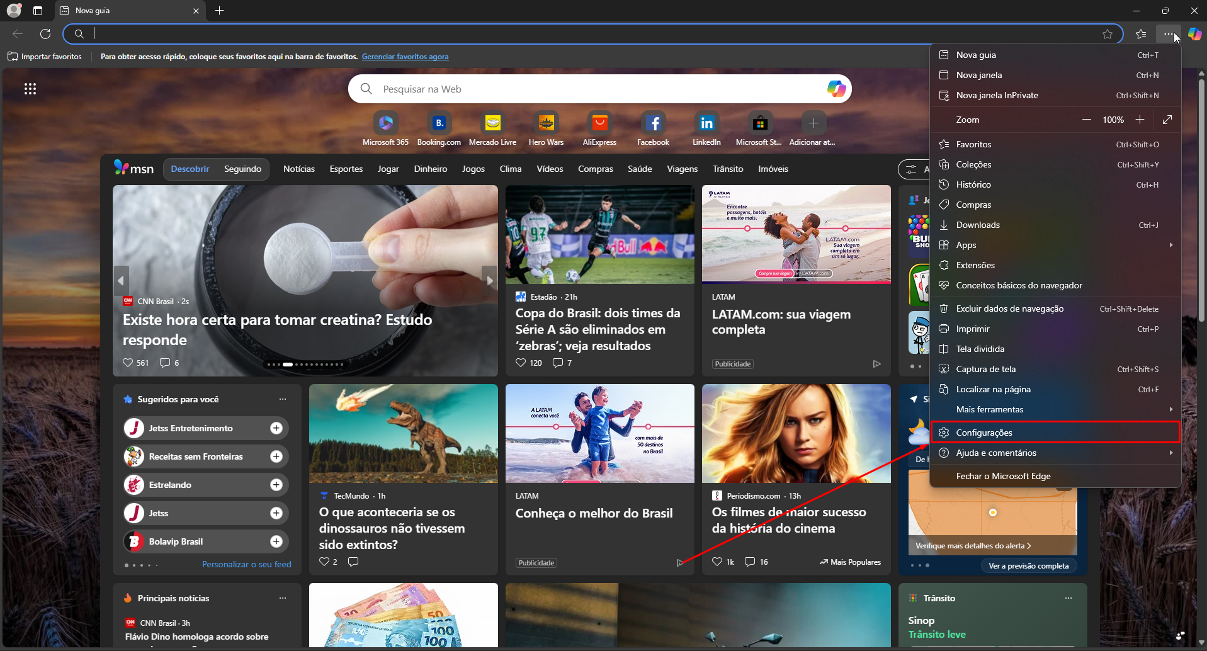
Task: Like the creatina article heart icon
Action: [128, 363]
